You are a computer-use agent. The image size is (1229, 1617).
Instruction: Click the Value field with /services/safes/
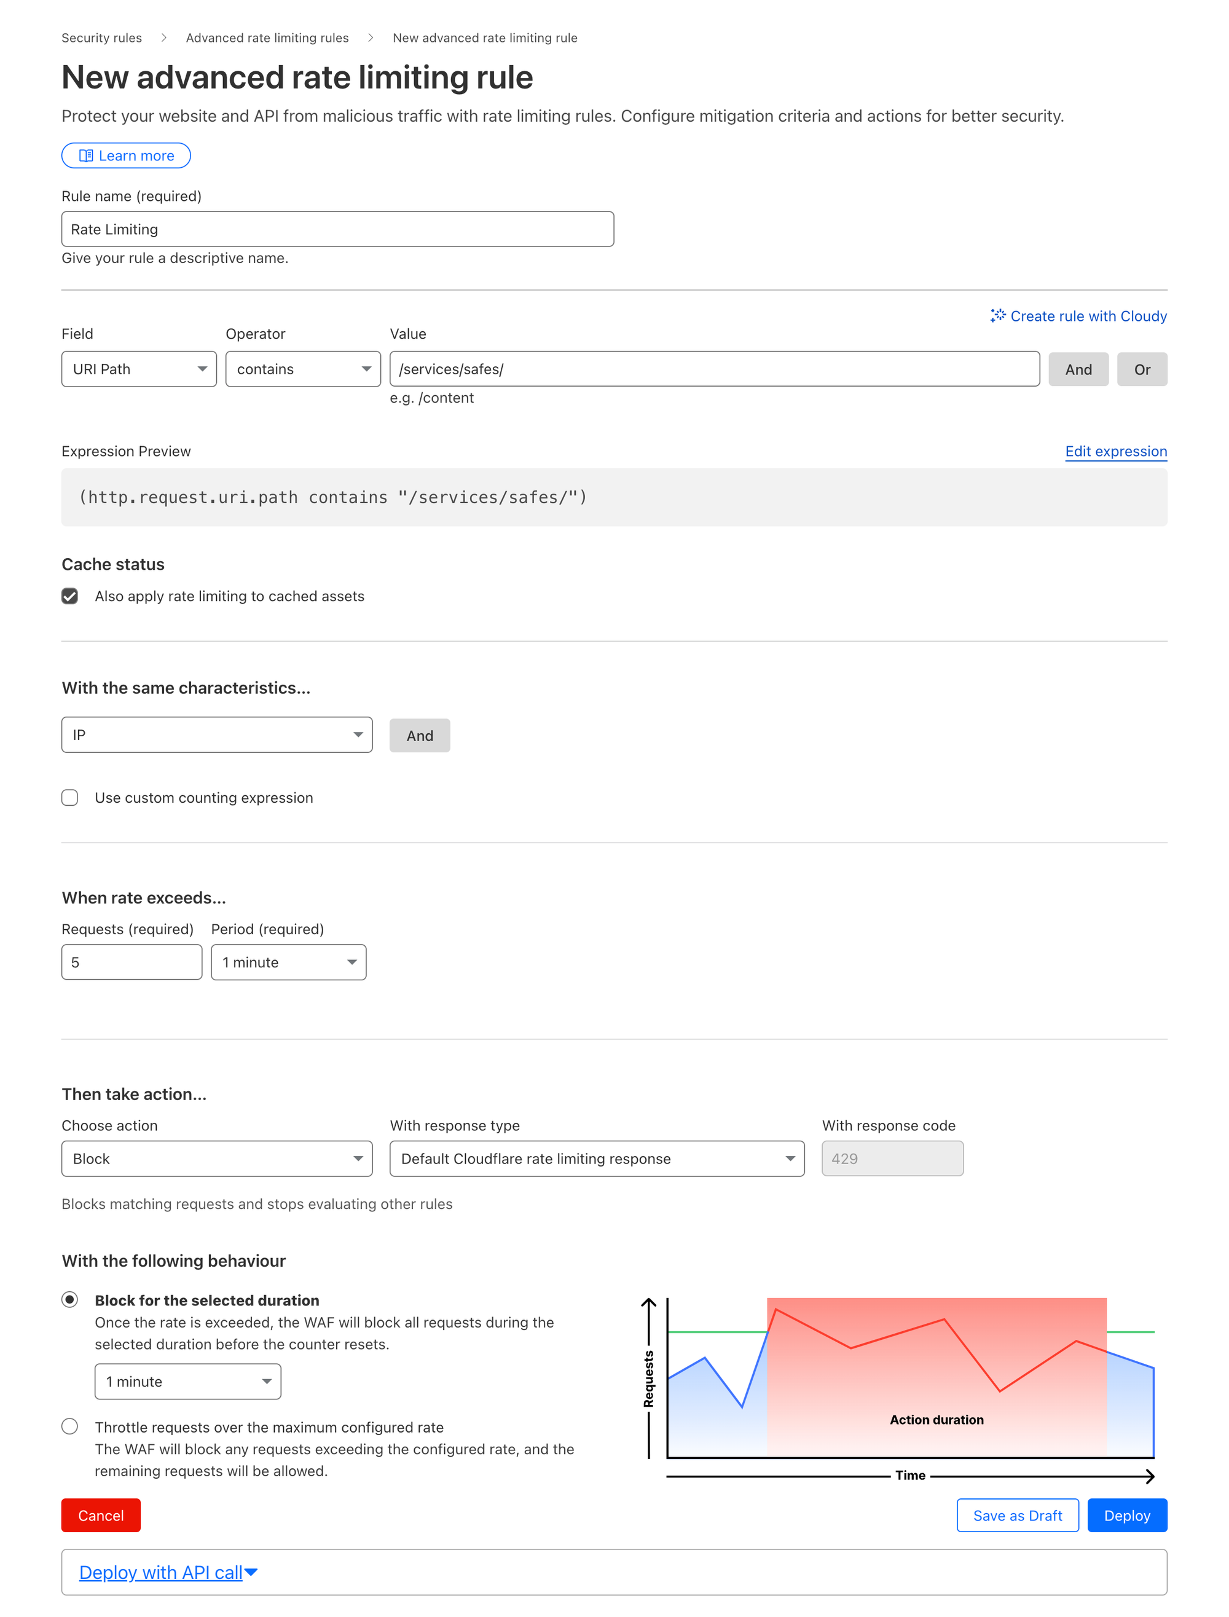tap(715, 369)
